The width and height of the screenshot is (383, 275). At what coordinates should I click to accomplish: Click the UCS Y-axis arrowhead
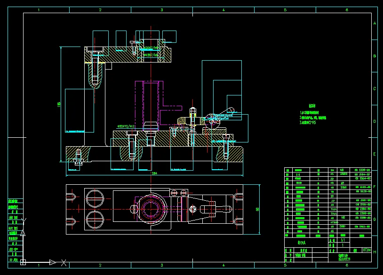pos(23,233)
